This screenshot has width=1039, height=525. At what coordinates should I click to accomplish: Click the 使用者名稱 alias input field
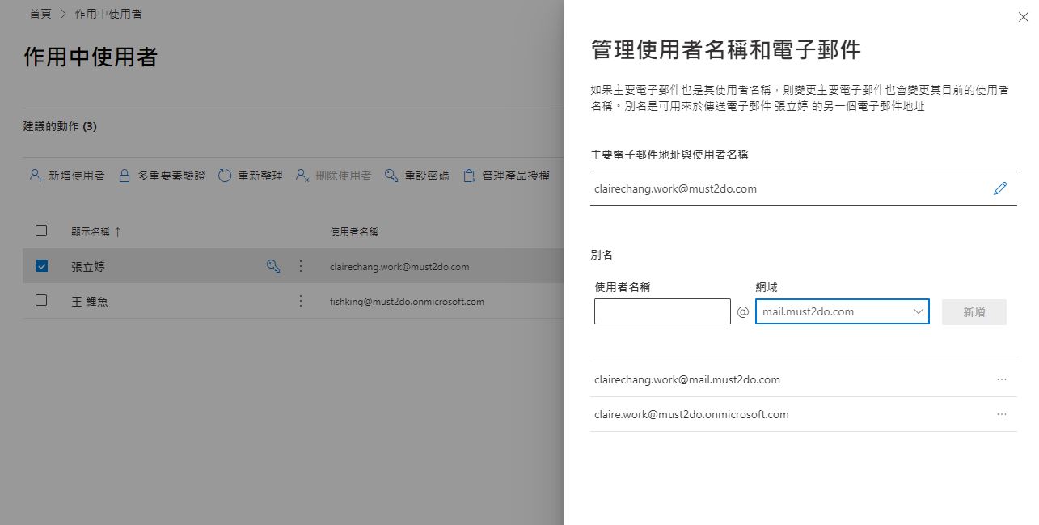(662, 311)
